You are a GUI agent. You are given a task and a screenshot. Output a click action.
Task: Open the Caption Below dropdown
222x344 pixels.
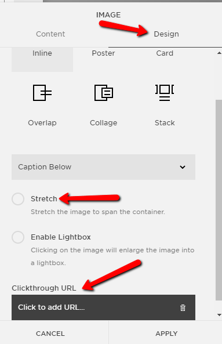pyautogui.click(x=103, y=167)
